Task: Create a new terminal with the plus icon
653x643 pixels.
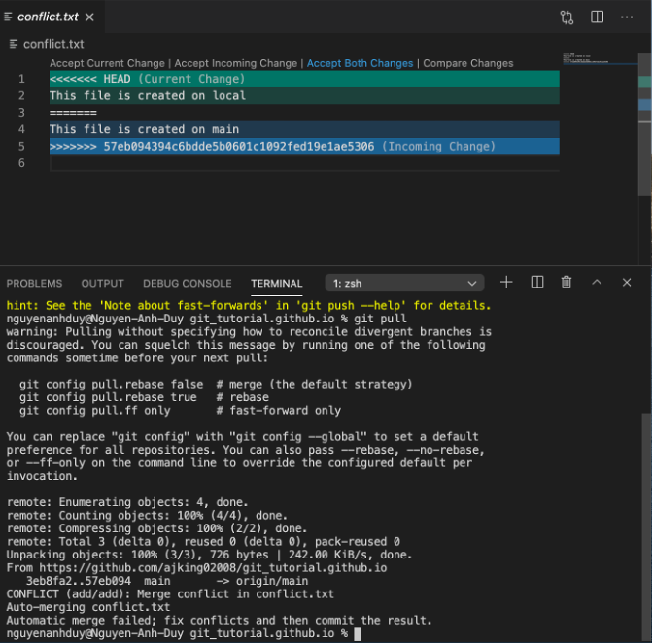Action: tap(506, 282)
